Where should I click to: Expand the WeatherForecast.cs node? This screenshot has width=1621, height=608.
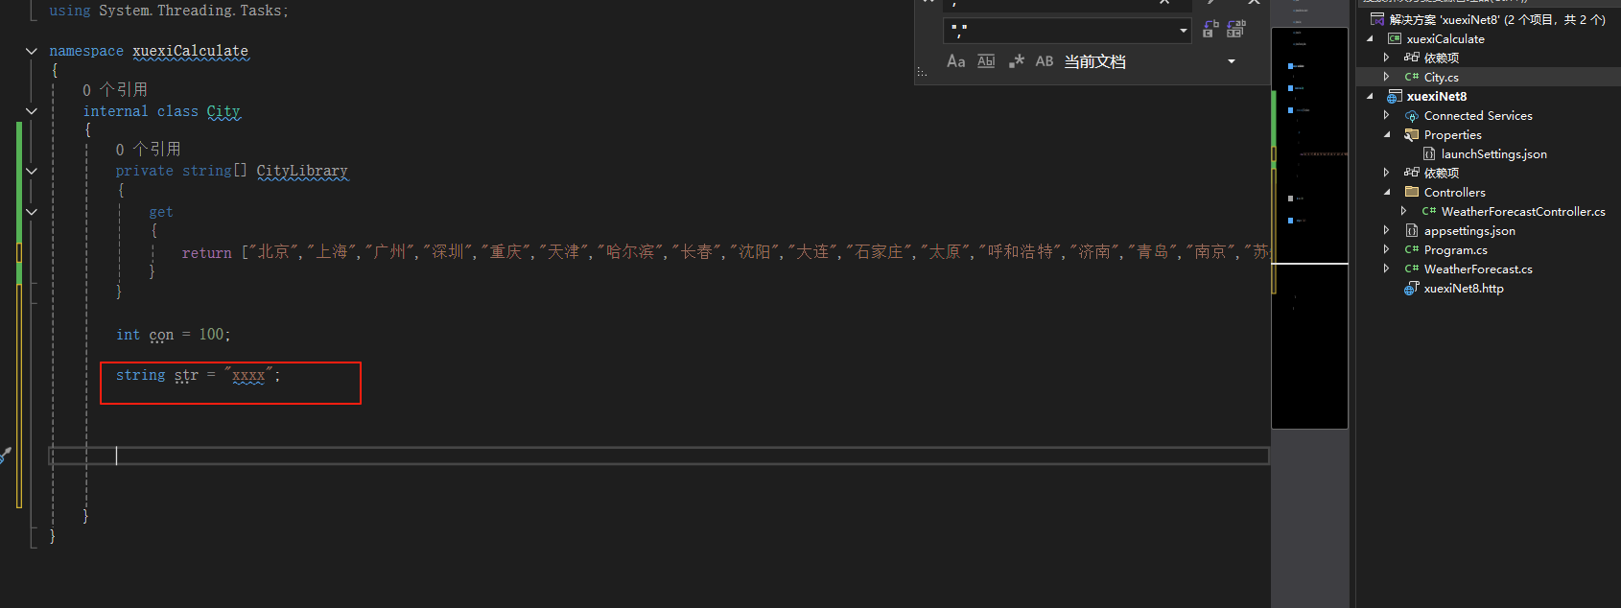(1386, 269)
